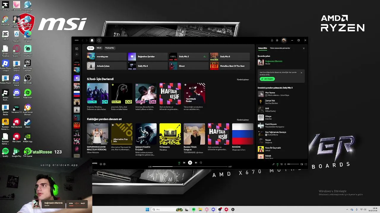Open lyrics microphone icon in player
The image size is (380, 213).
(x=273, y=164)
